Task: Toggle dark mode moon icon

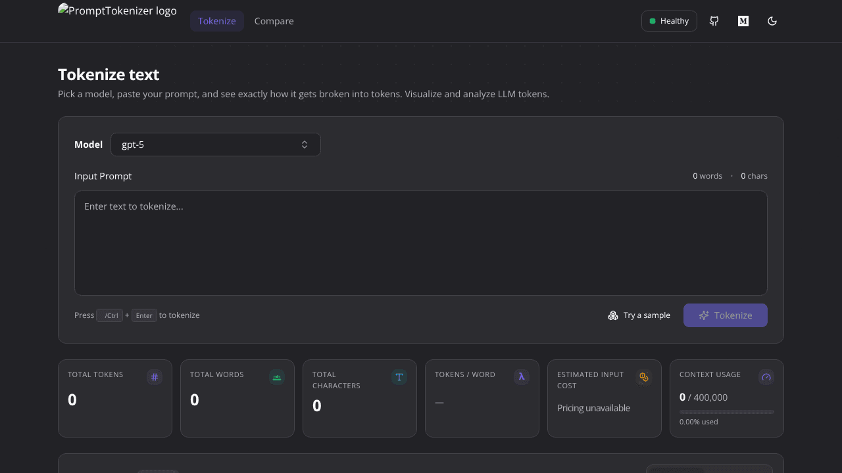Action: [x=772, y=21]
